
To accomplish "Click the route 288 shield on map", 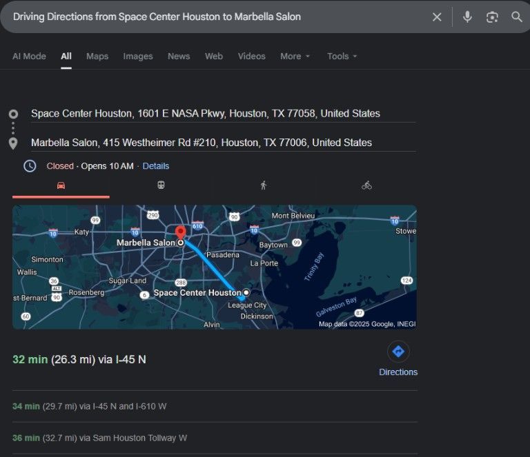I will coord(181,283).
